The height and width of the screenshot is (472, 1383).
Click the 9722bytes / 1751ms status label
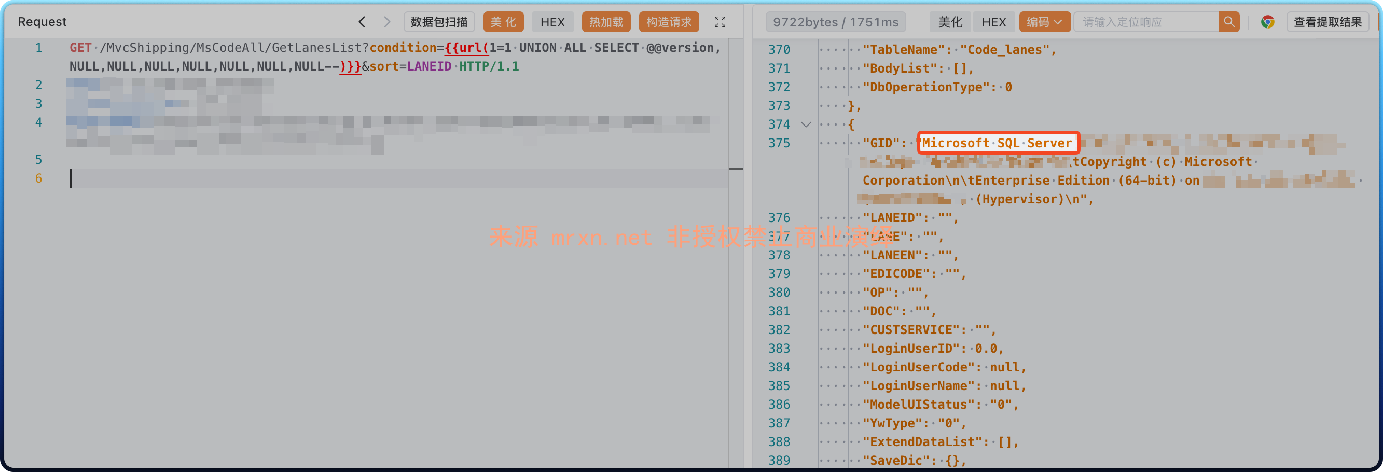click(x=835, y=22)
